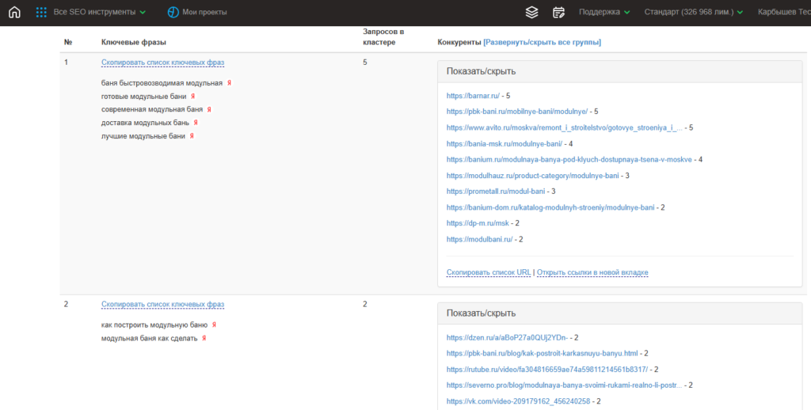Click the Запросов в кластере column header
This screenshot has height=410, width=811.
pos(383,36)
